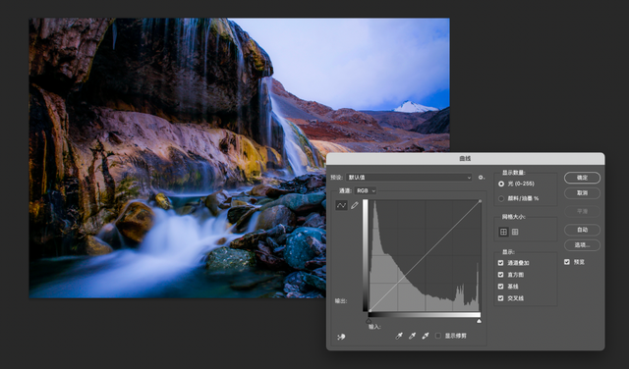Viewport: 629px width, 369px height.
Task: Open the preset options gear menu
Action: 481,177
